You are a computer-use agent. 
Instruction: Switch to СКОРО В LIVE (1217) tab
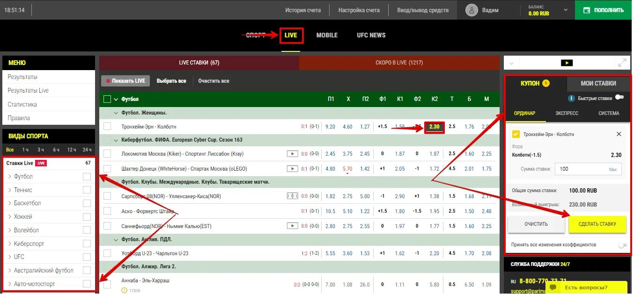pos(399,63)
